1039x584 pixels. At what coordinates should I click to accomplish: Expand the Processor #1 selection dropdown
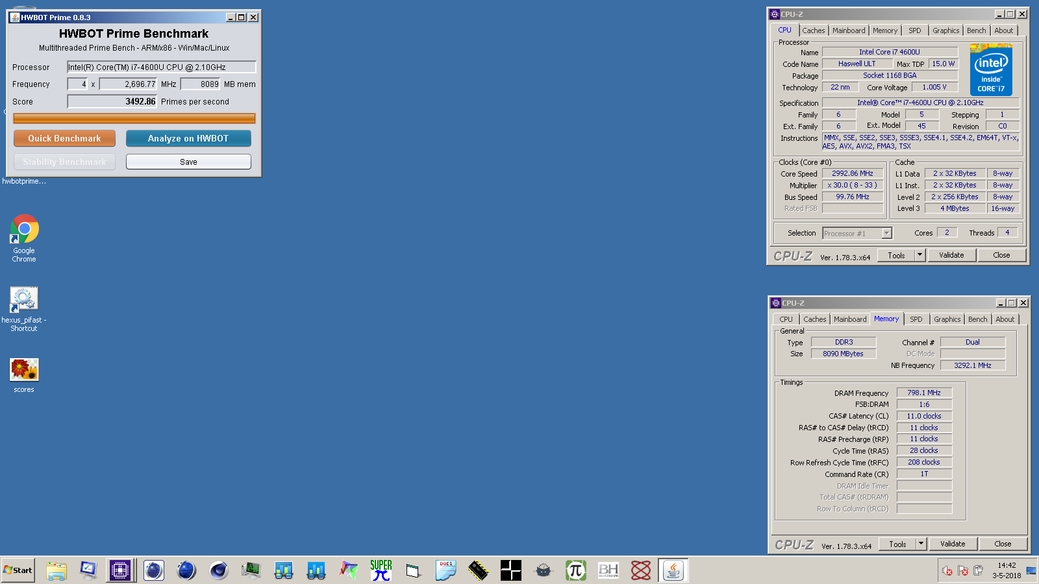[x=886, y=233]
